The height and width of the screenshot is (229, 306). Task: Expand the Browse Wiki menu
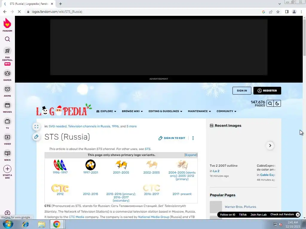(x=132, y=111)
